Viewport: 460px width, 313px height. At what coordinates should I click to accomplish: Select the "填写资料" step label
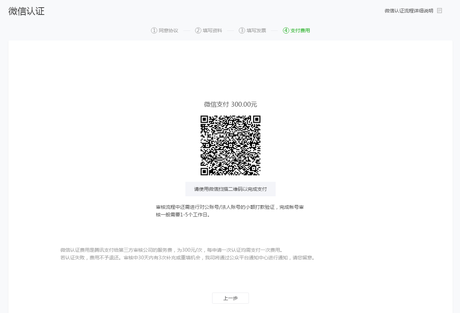212,30
